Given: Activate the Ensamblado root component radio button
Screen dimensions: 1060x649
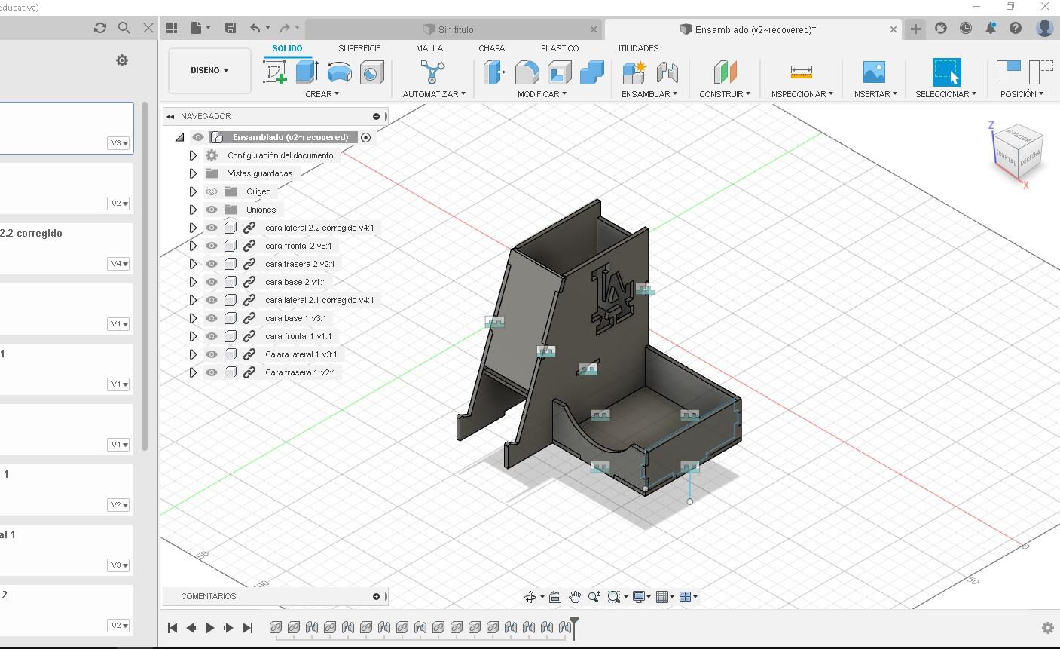Looking at the screenshot, I should tap(366, 137).
